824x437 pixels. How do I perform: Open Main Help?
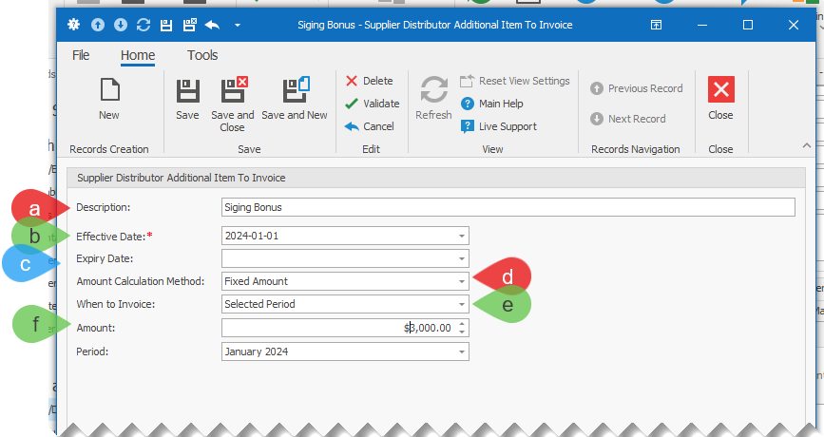tap(491, 104)
